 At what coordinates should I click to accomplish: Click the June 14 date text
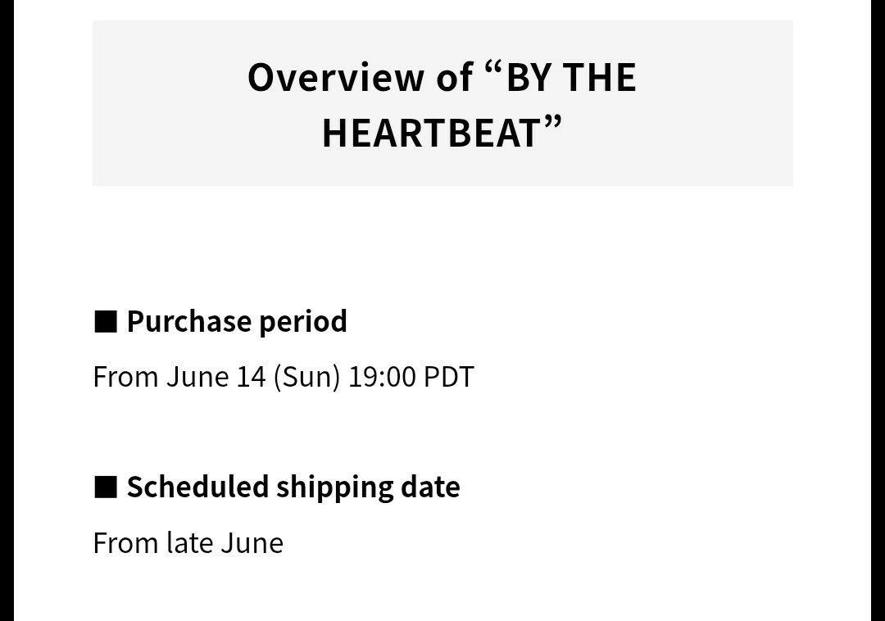pyautogui.click(x=216, y=377)
